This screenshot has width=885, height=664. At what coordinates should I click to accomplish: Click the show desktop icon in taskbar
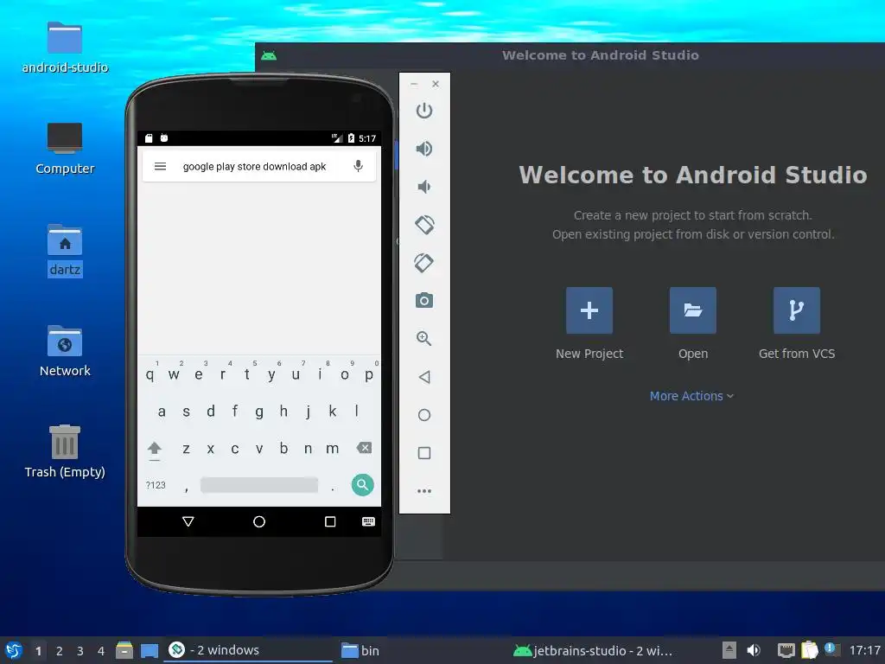pyautogui.click(x=150, y=650)
